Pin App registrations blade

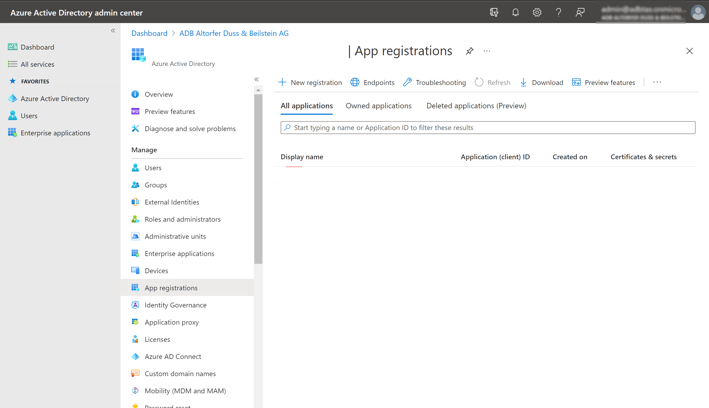470,51
